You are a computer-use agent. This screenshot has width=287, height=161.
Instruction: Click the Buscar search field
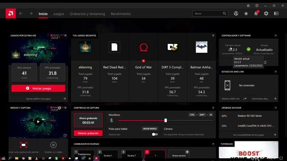(x=210, y=13)
